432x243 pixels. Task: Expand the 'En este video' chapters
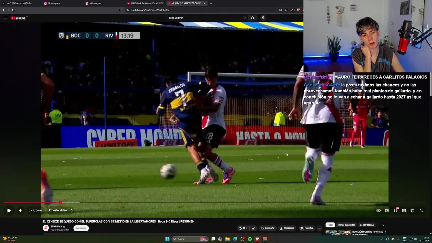(x=61, y=210)
